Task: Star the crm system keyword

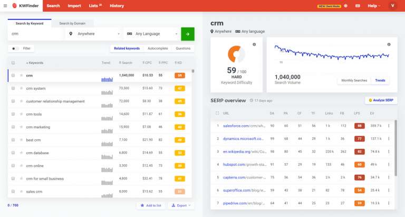Action: point(21,88)
